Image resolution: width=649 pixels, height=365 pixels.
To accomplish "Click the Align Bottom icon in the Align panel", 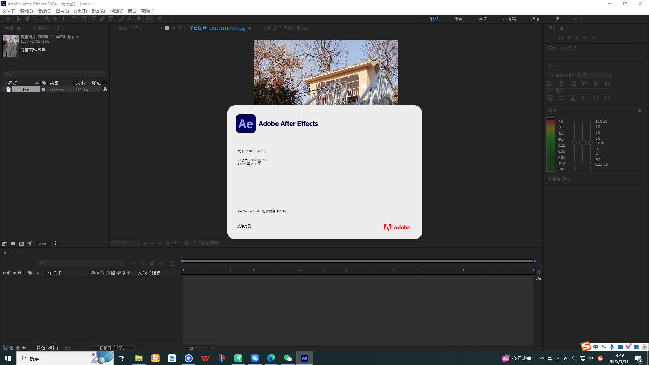I will [607, 83].
